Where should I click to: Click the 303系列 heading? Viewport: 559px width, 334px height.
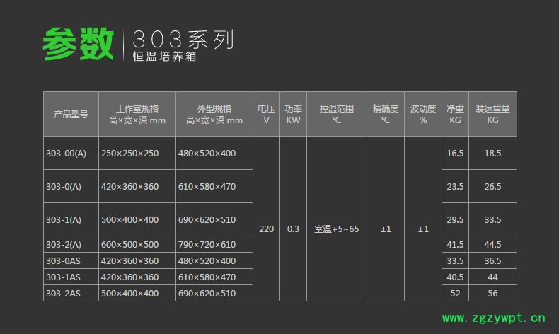pyautogui.click(x=183, y=39)
